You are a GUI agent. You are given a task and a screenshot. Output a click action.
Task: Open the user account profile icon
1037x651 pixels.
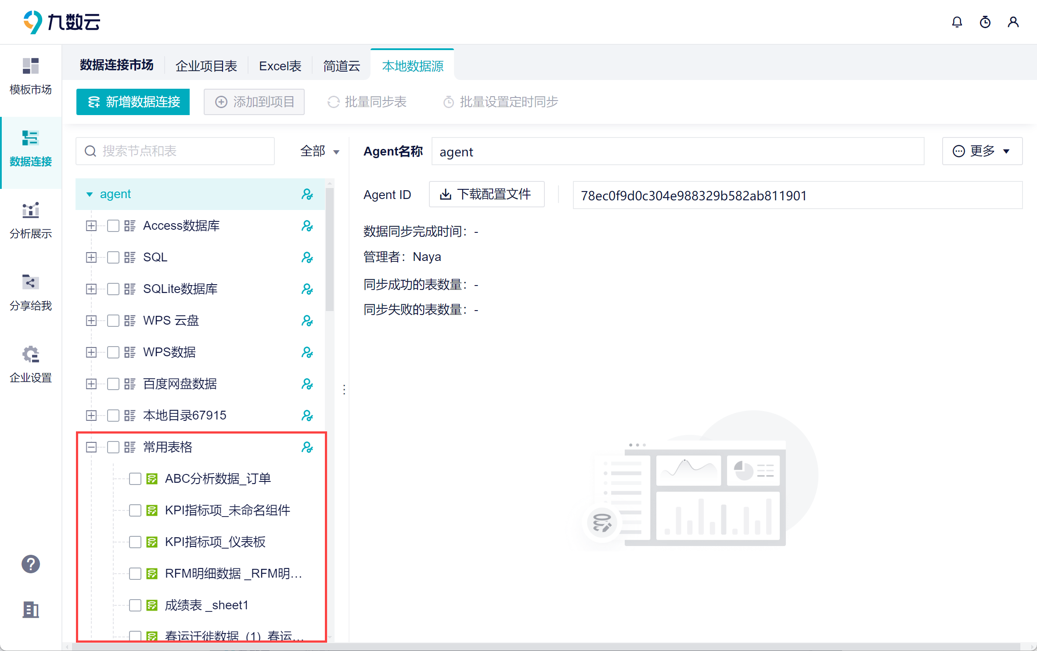pos(1013,22)
